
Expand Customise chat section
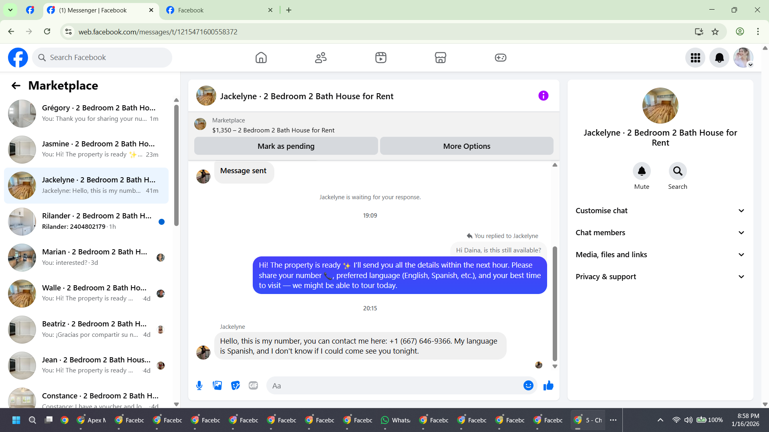660,211
